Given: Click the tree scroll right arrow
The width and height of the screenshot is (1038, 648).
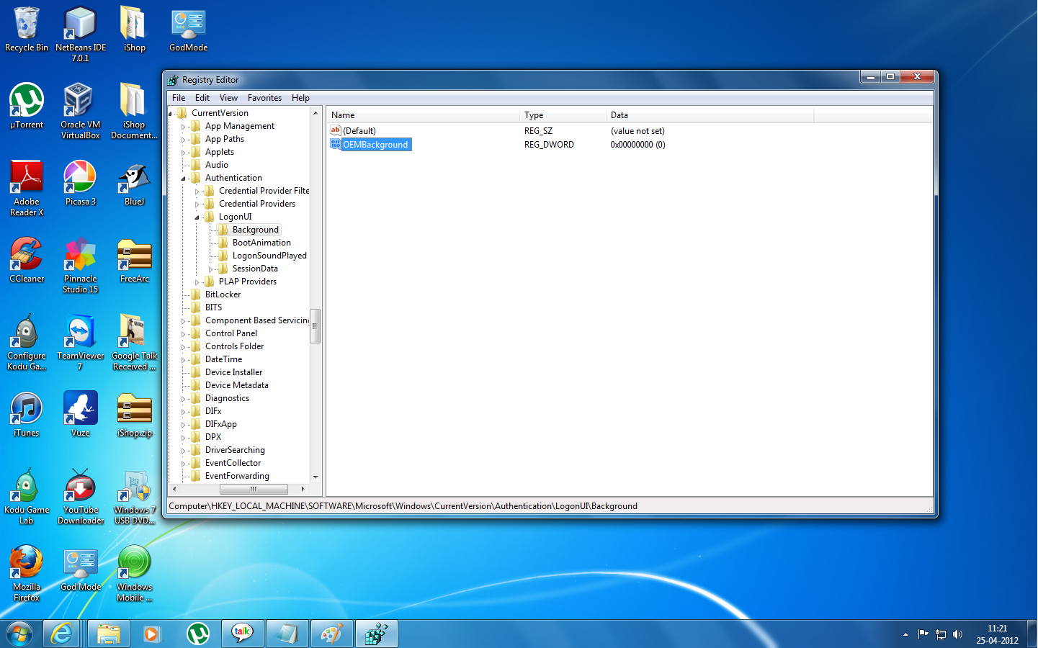Looking at the screenshot, I should (303, 489).
